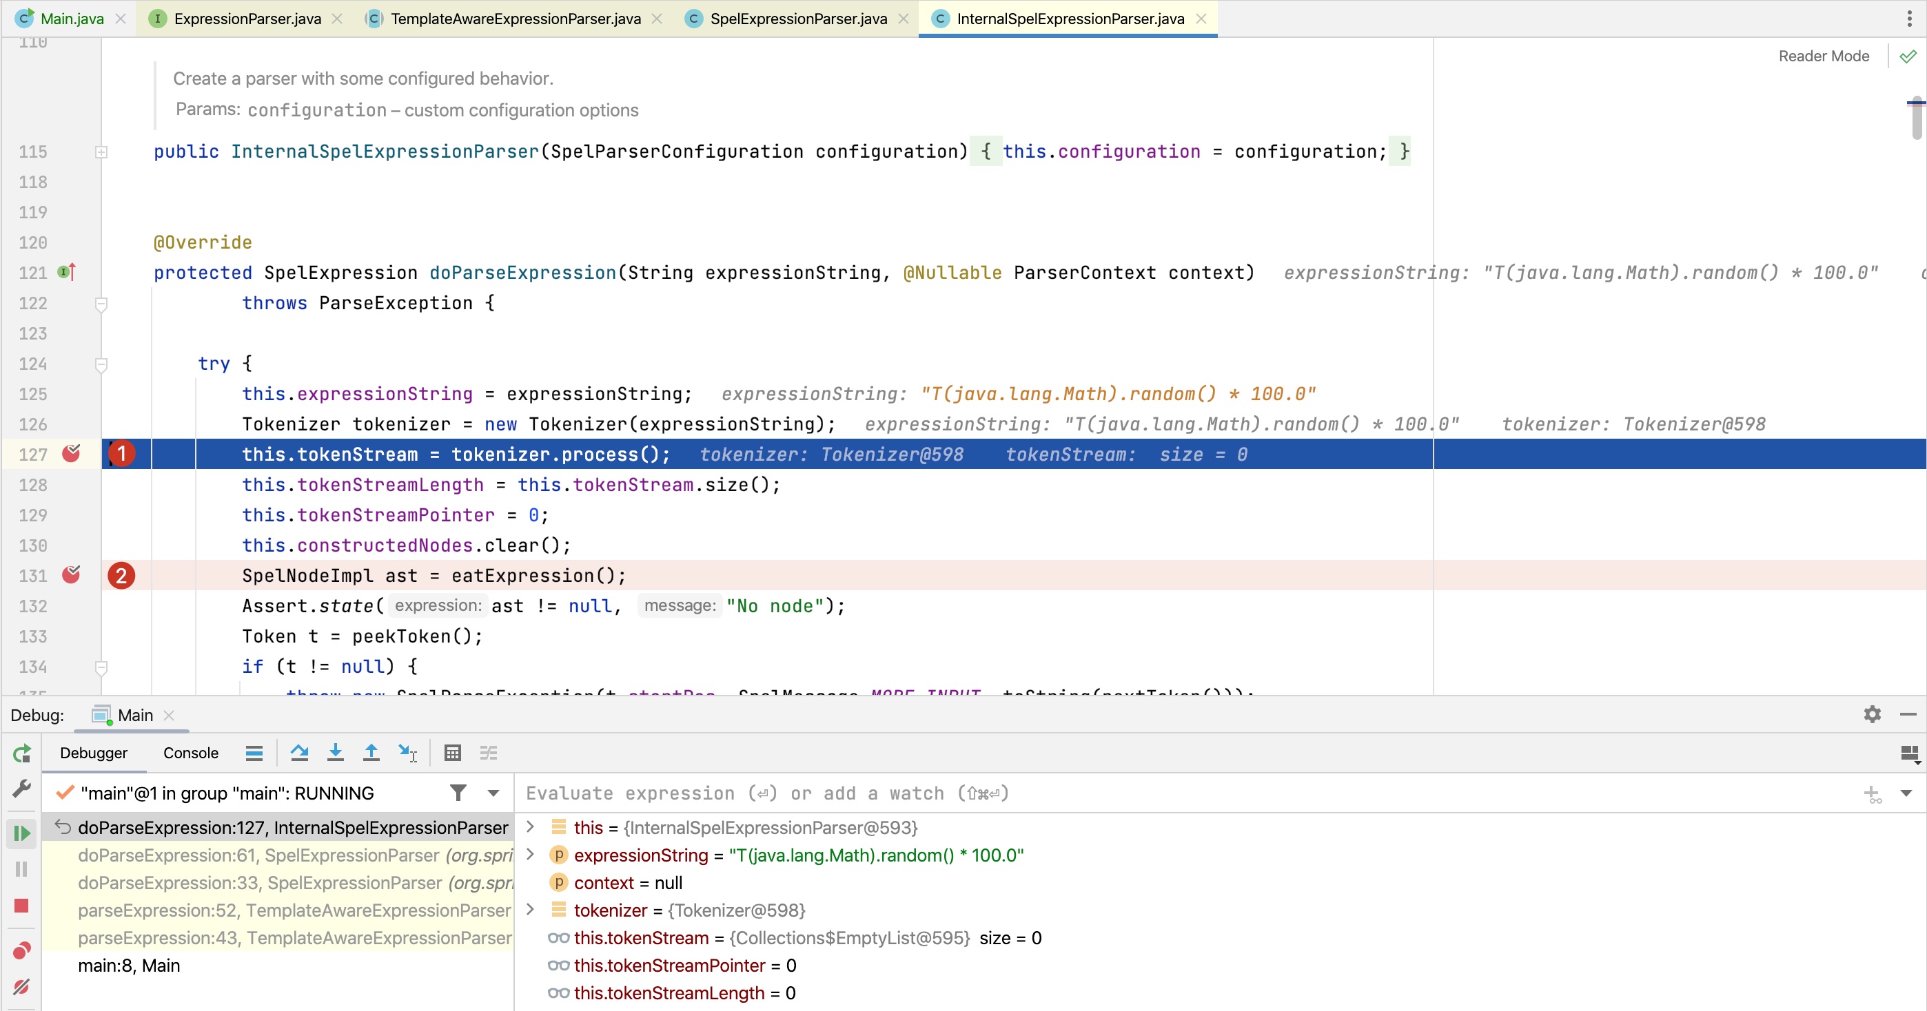Viewport: 1927px width, 1011px height.
Task: Click the add to watches icon
Action: point(1873,794)
